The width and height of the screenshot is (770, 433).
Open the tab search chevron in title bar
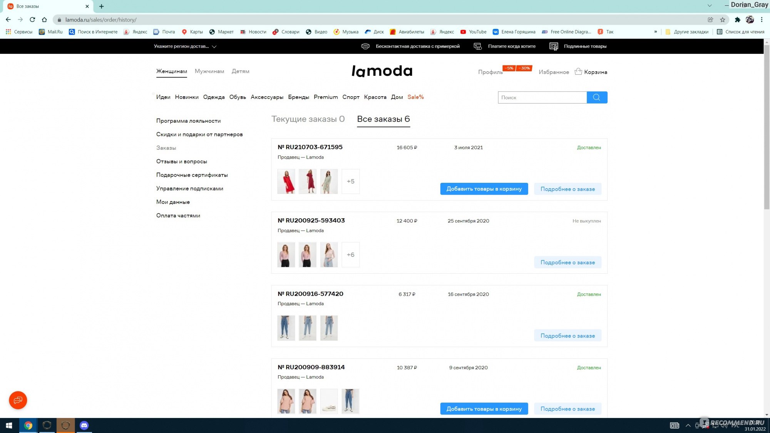point(709,6)
